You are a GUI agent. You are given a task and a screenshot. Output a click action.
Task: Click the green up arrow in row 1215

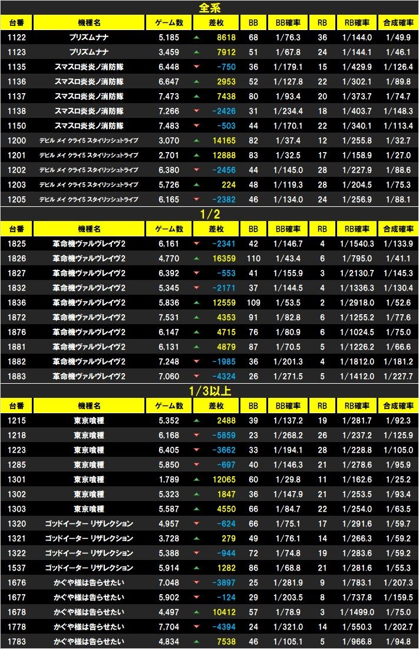196,420
